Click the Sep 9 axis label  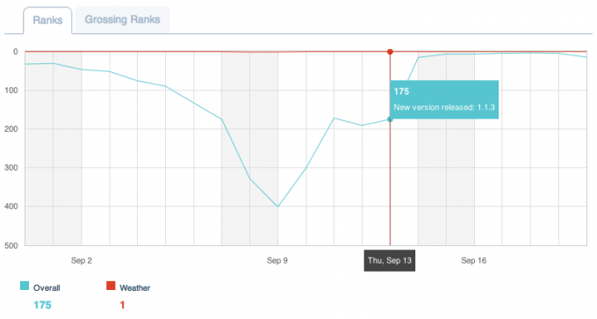click(277, 261)
